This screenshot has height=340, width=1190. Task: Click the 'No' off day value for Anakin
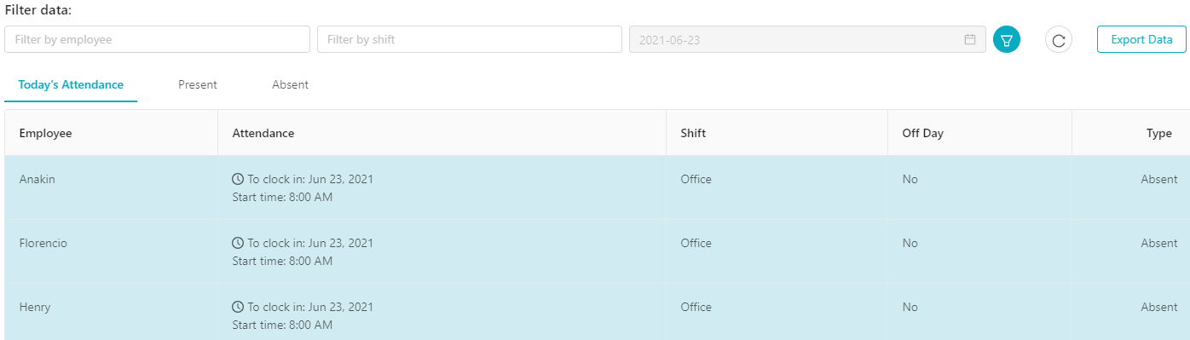(x=910, y=180)
